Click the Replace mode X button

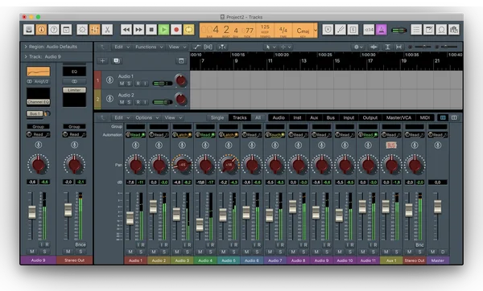[x=328, y=30]
